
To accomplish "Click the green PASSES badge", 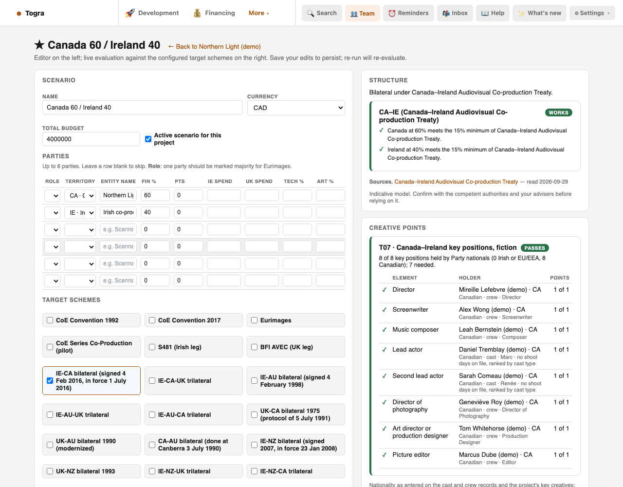I will point(535,248).
